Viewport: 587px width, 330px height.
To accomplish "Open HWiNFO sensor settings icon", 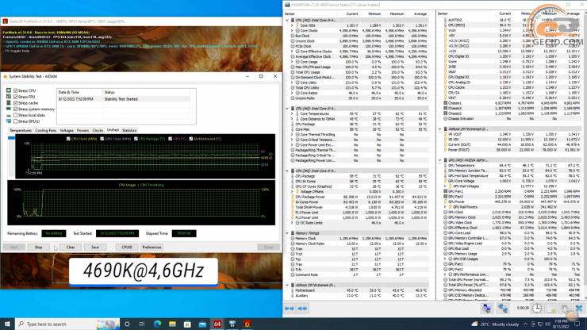I will (565, 309).
